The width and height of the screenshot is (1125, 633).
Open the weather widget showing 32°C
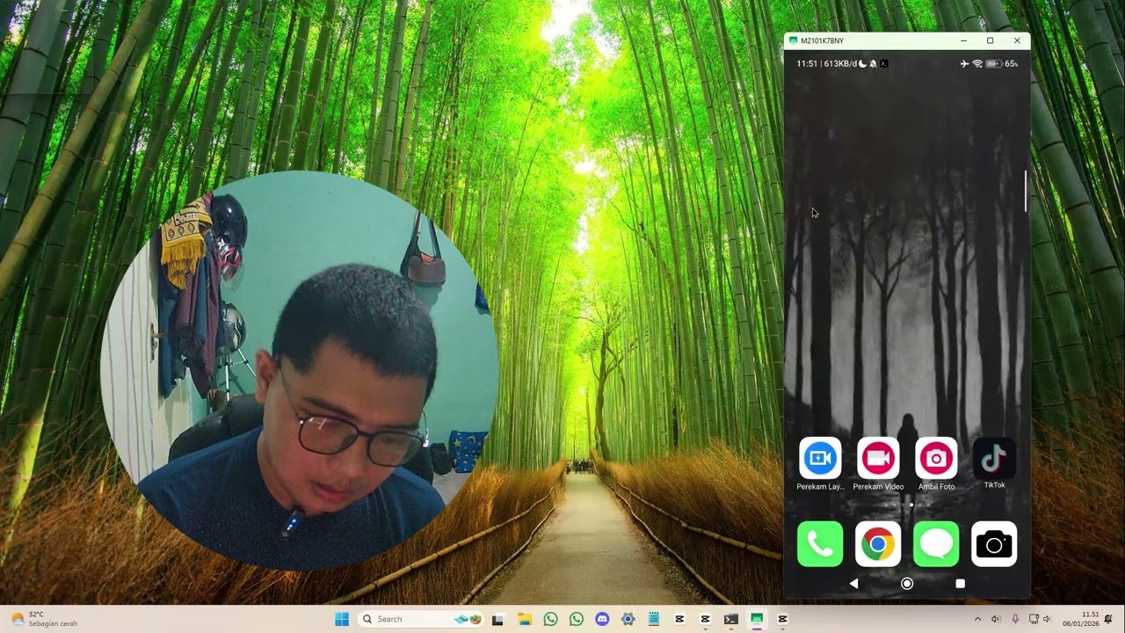click(x=44, y=619)
